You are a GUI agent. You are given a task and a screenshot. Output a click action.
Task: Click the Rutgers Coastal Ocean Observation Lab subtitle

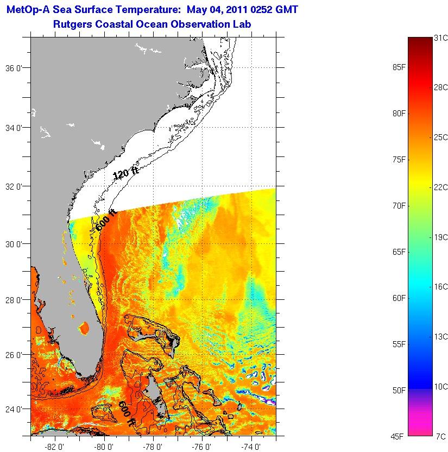tap(152, 24)
